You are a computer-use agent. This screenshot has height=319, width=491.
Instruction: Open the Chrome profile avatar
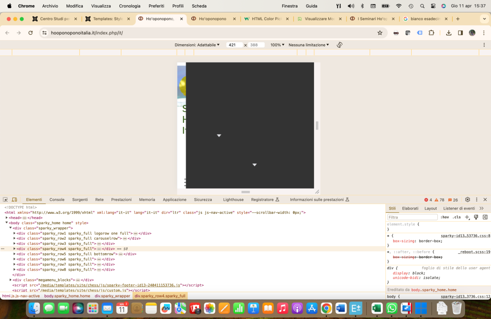pyautogui.click(x=472, y=33)
